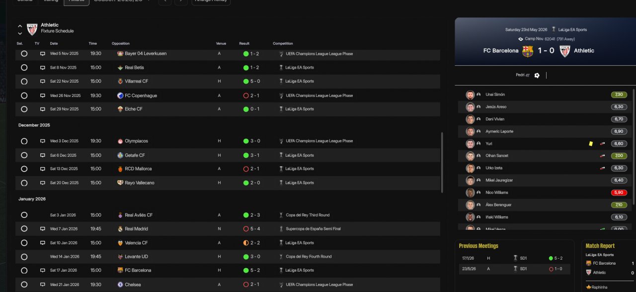Click the Valencia CF bat badge

tap(120, 243)
